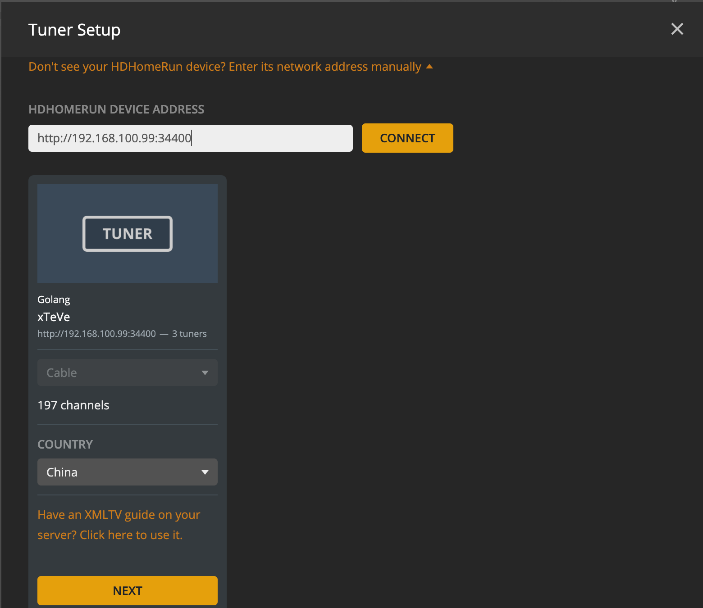Click the Golang label
This screenshot has width=703, height=608.
click(54, 300)
